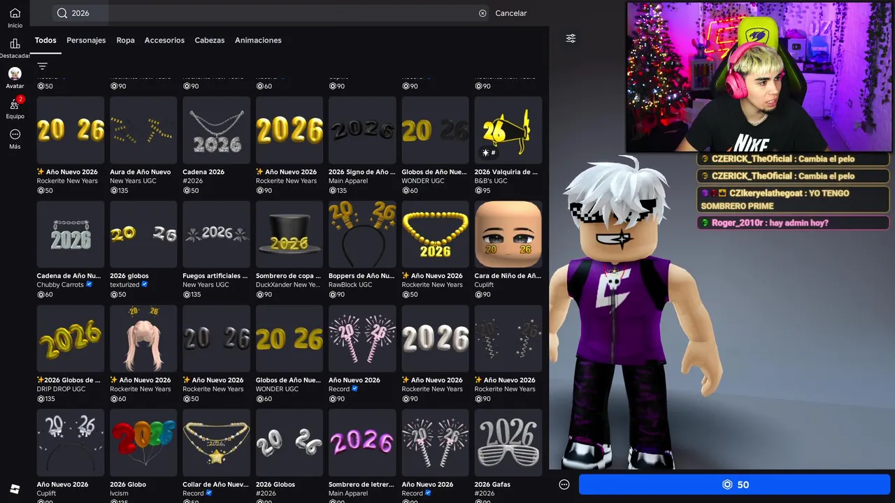Select Sombrero de letrero pink 2026 thumbnail
The width and height of the screenshot is (895, 503).
[x=362, y=443]
